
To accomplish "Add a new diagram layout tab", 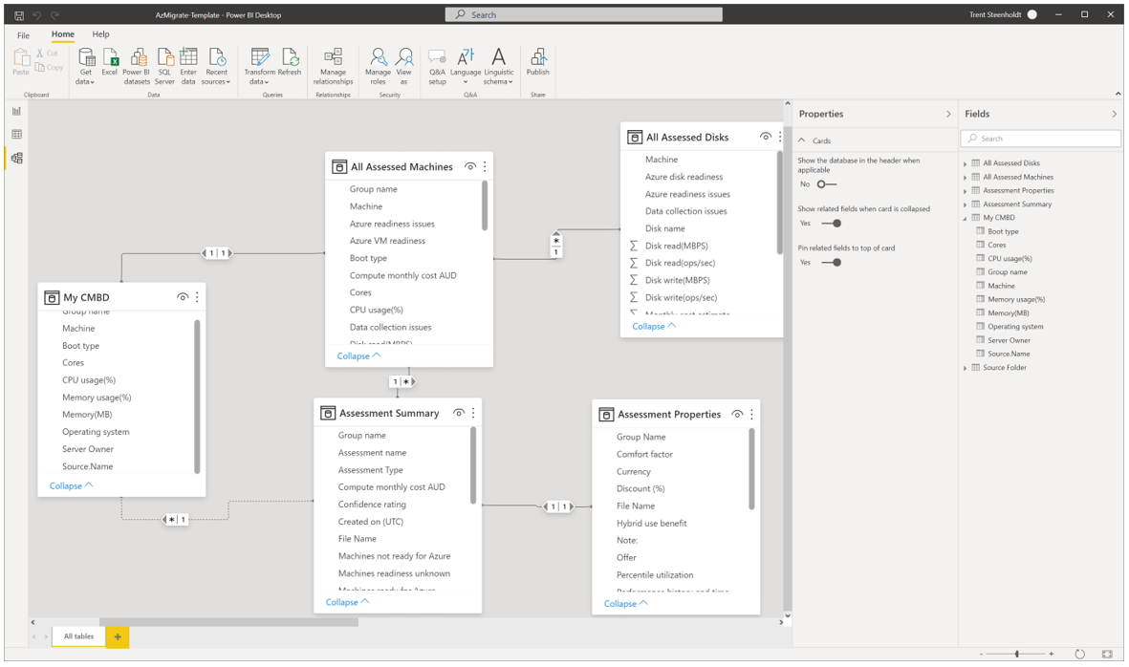I will pos(118,636).
